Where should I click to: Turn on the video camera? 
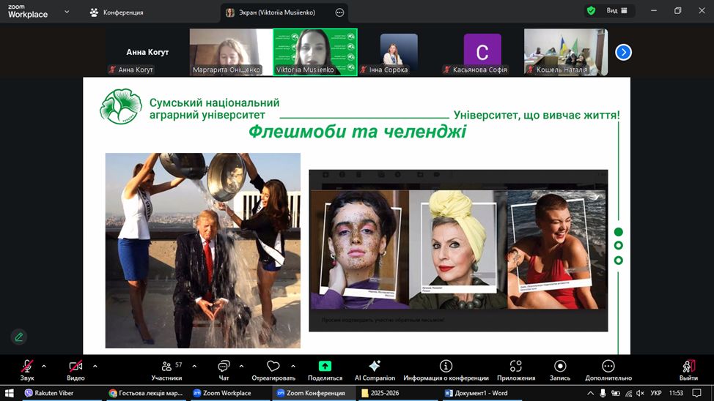pos(76,367)
